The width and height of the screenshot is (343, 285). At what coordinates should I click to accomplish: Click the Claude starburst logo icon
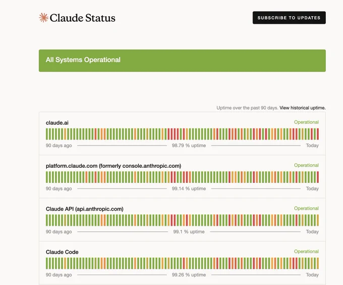click(43, 18)
